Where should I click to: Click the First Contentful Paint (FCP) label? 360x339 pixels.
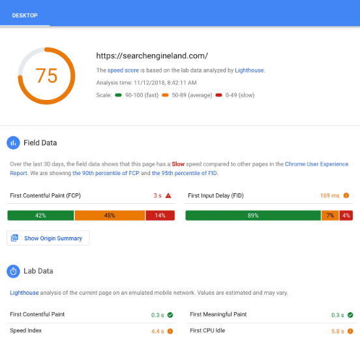click(x=45, y=196)
